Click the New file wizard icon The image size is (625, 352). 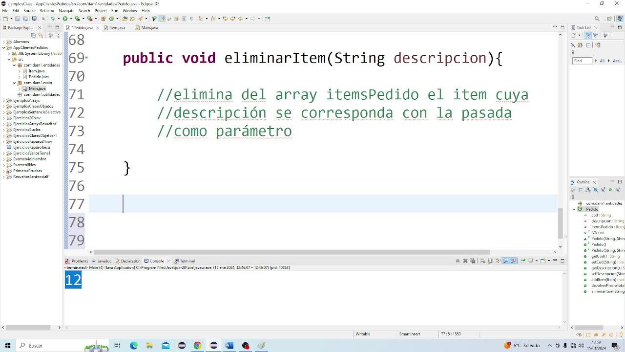coord(5,19)
